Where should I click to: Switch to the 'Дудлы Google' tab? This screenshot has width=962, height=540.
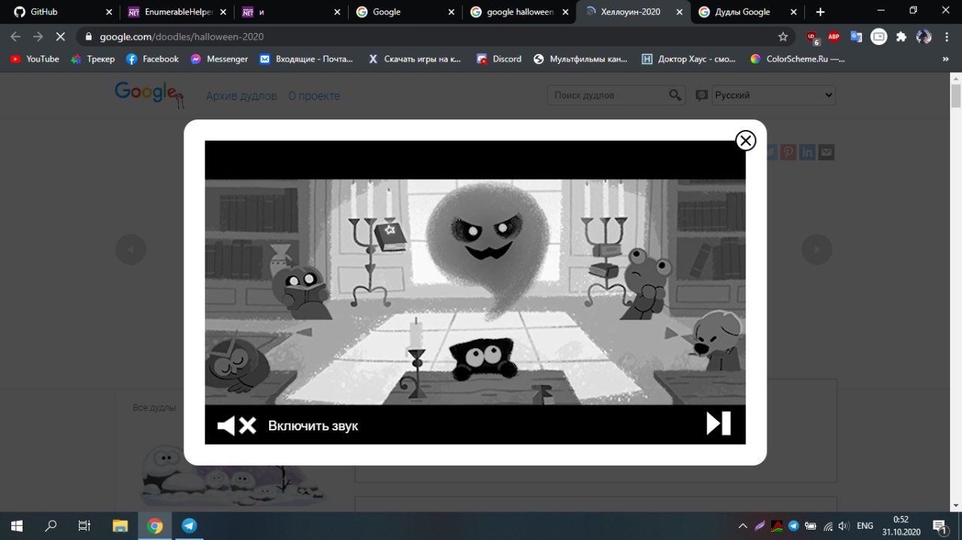[x=748, y=12]
